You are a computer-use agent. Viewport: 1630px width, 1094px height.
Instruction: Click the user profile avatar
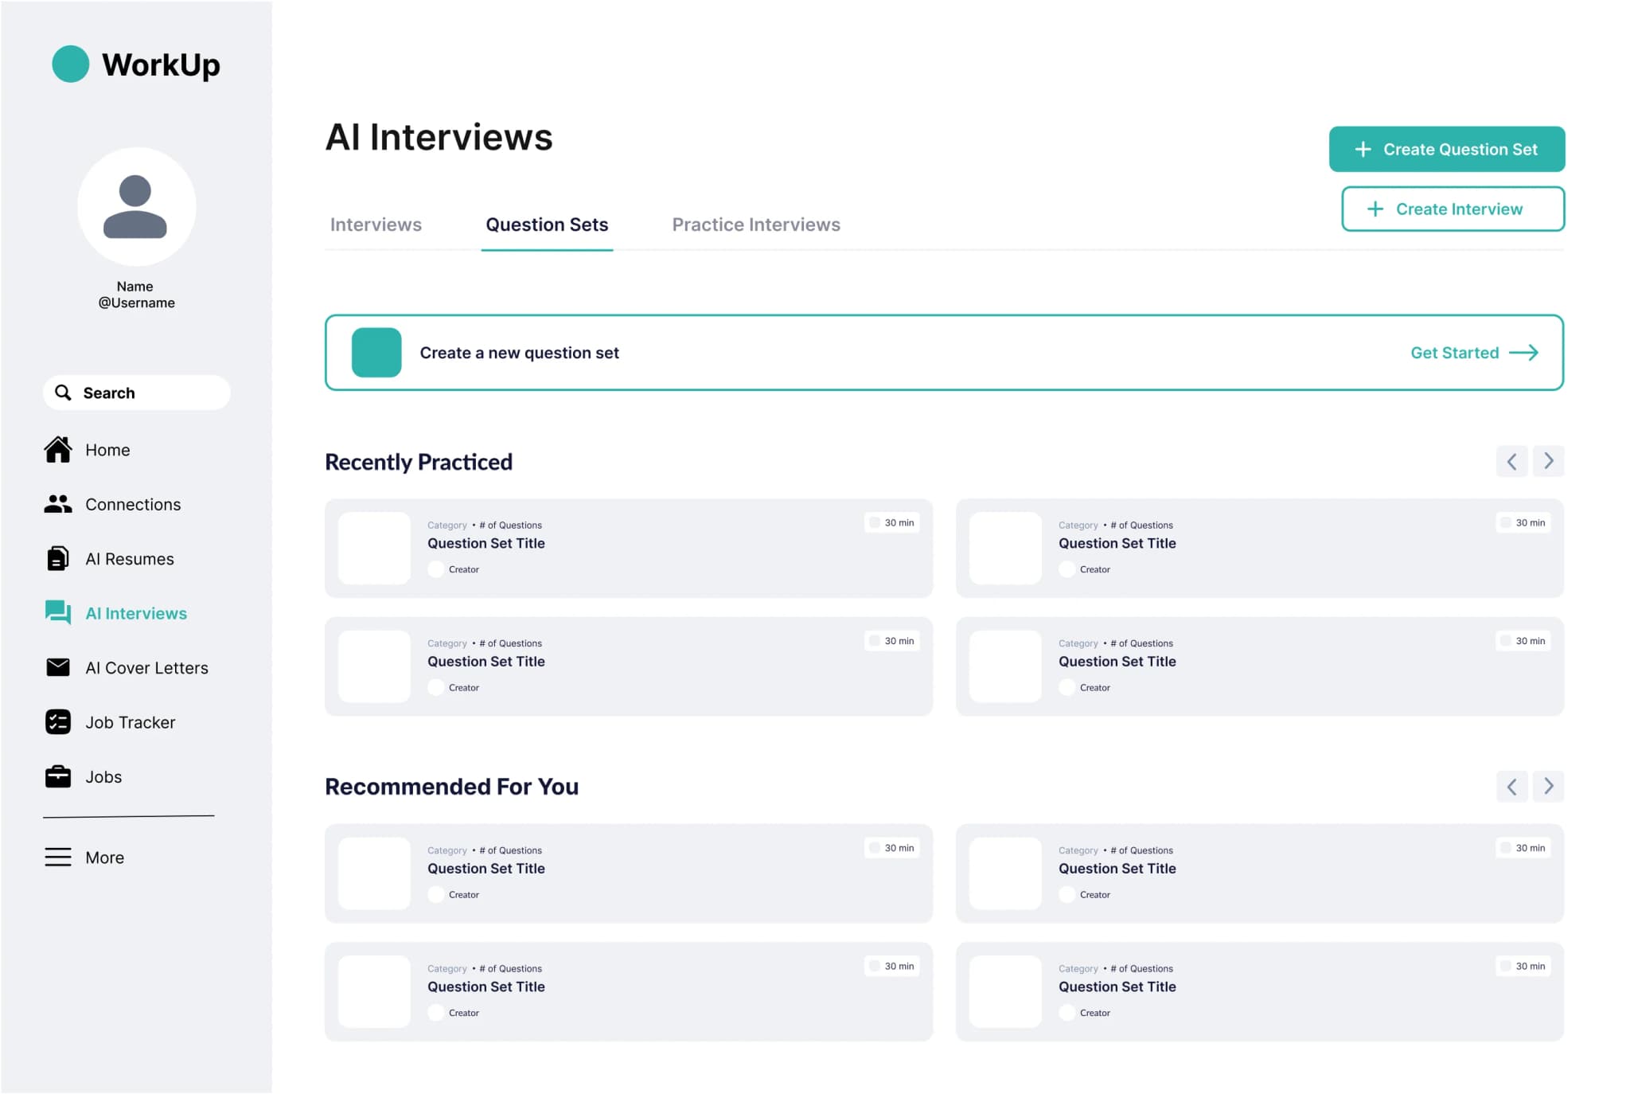point(136,206)
